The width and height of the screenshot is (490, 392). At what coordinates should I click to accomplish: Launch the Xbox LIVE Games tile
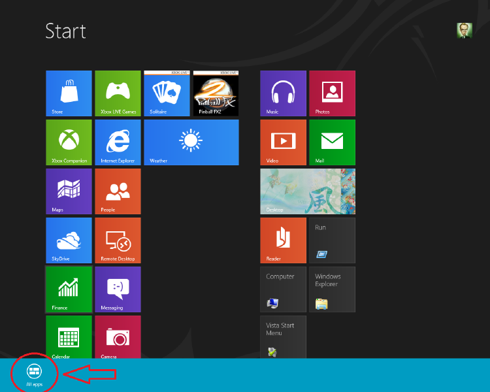tap(118, 93)
